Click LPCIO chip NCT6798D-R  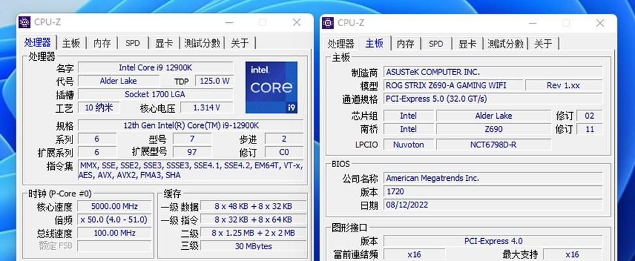(x=493, y=144)
